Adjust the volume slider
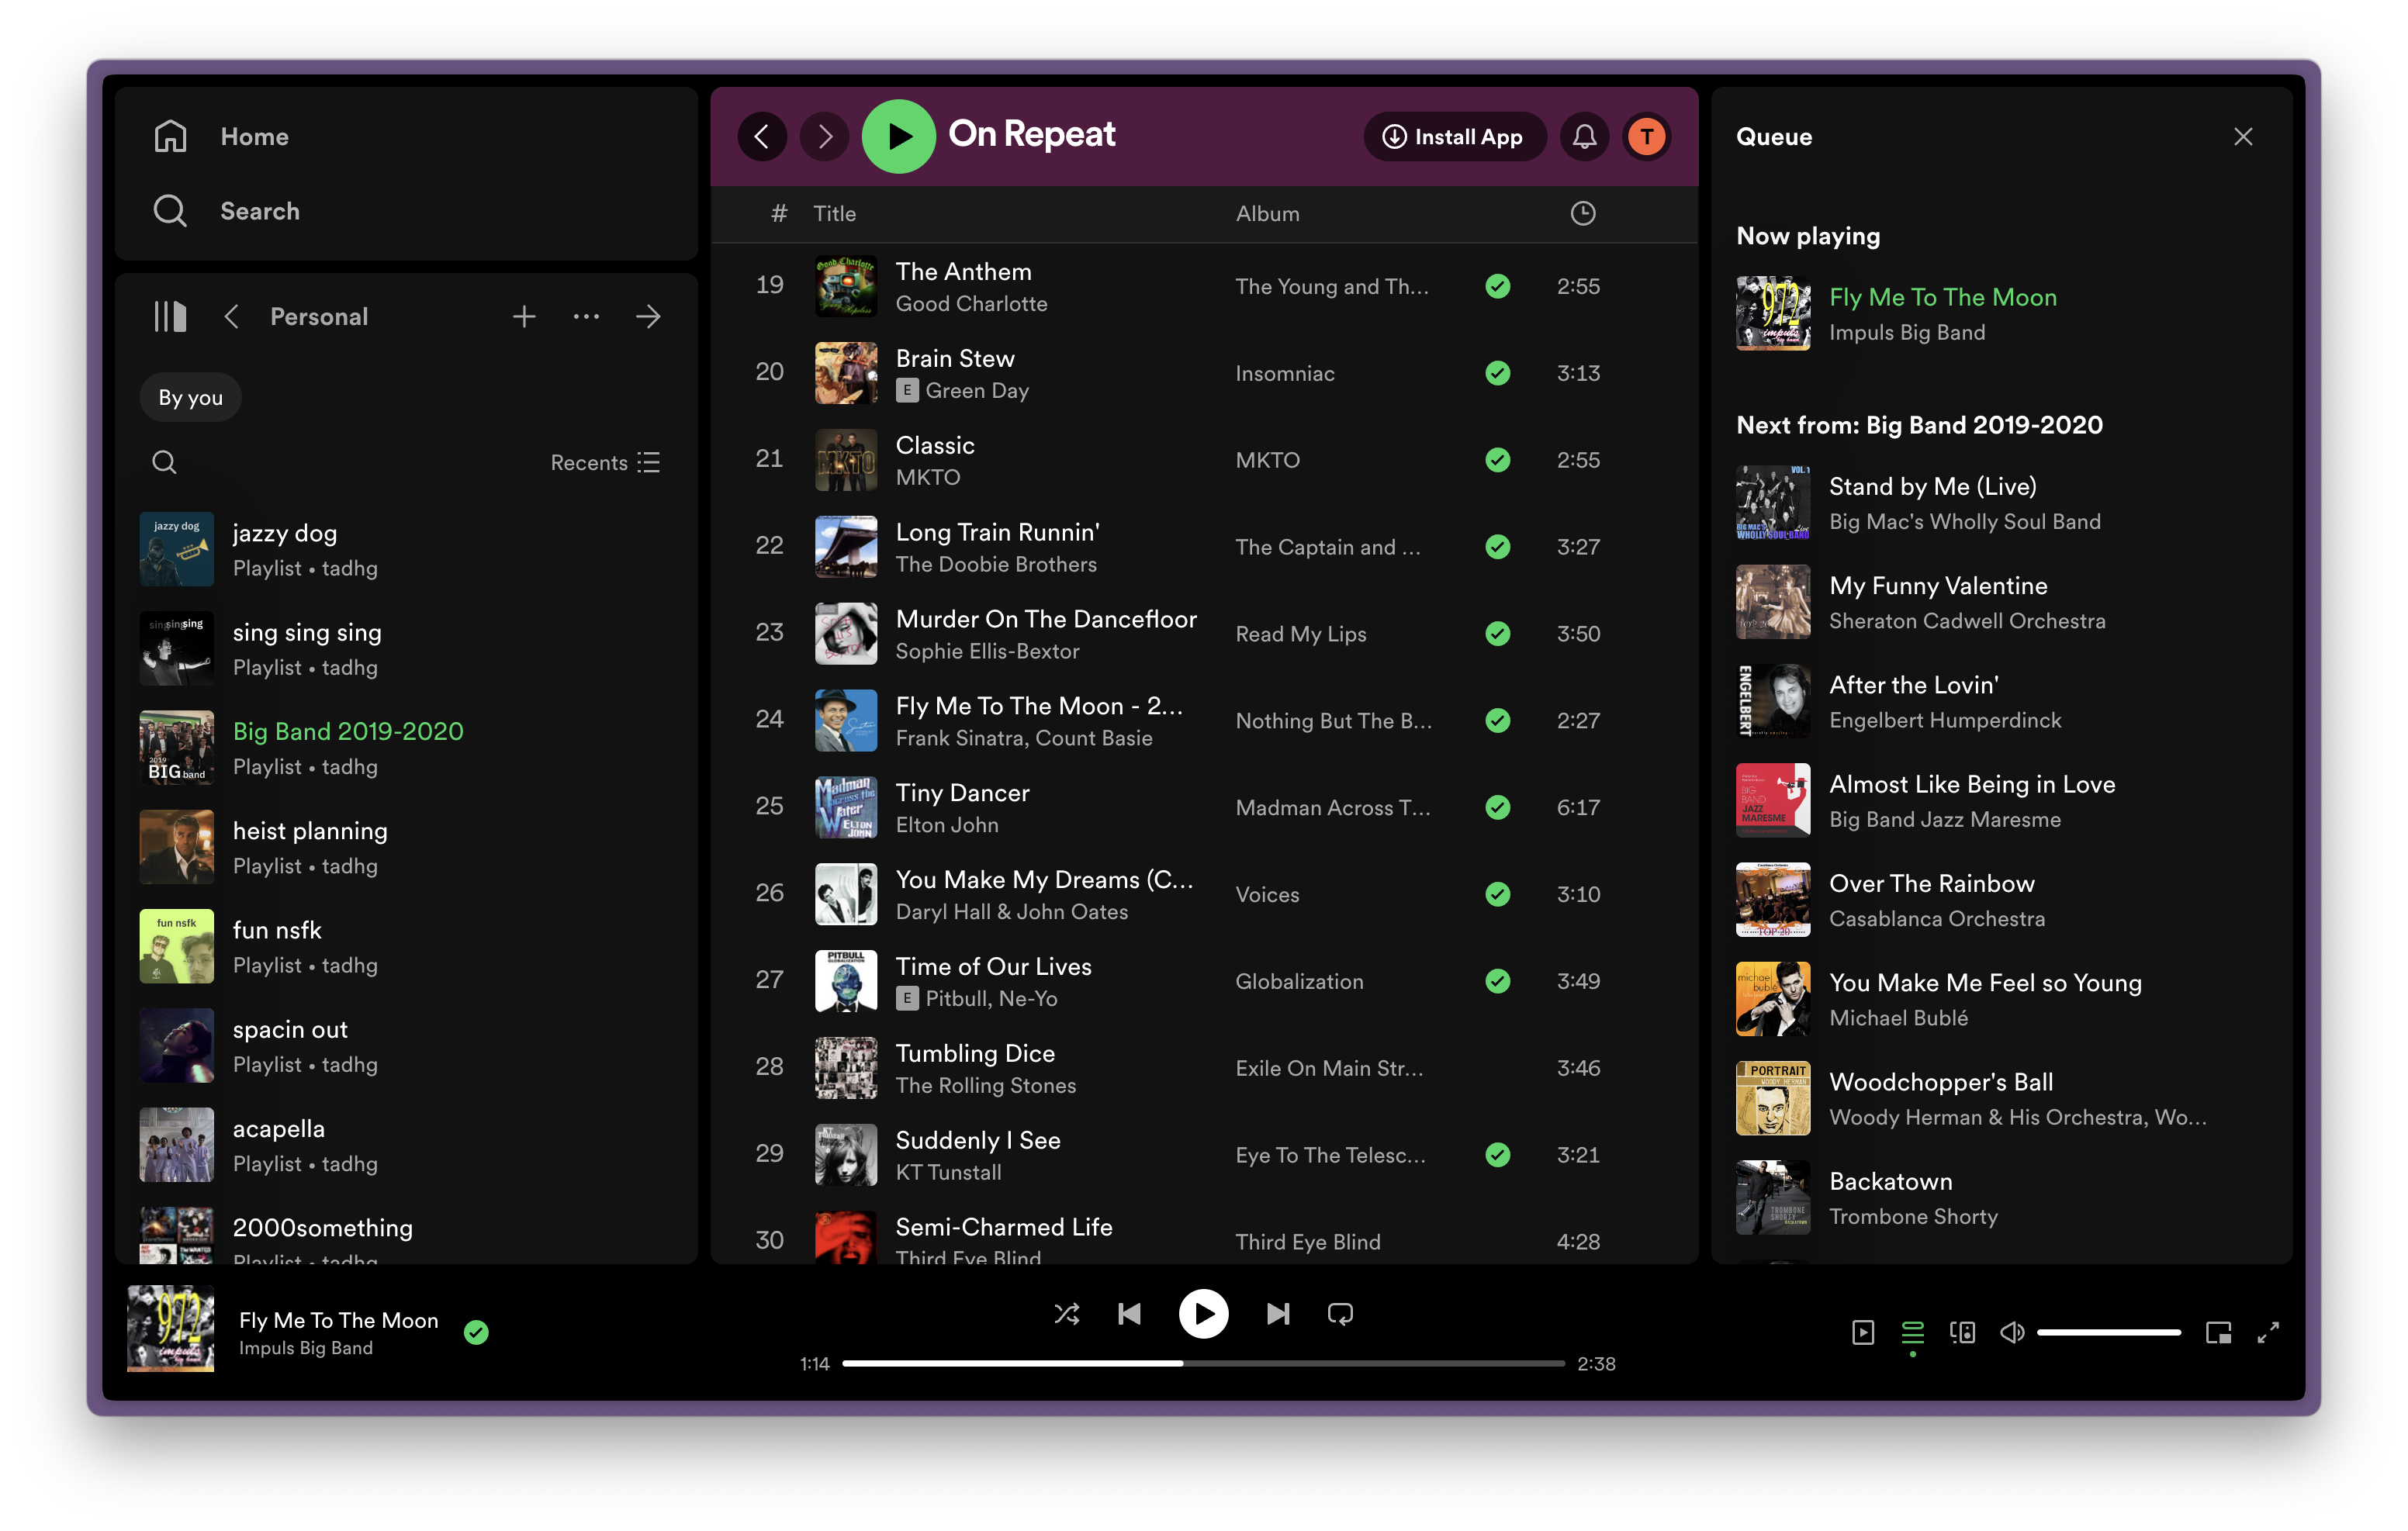The image size is (2408, 1531). coord(2108,1332)
